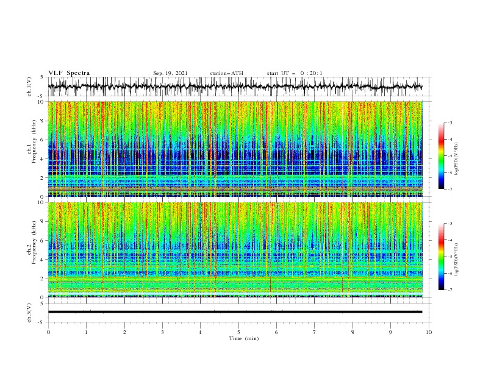Click the ch.1 black waveform trace

[x=235, y=87]
